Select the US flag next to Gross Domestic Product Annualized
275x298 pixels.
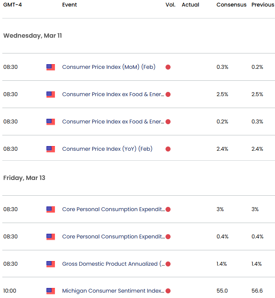pyautogui.click(x=51, y=264)
